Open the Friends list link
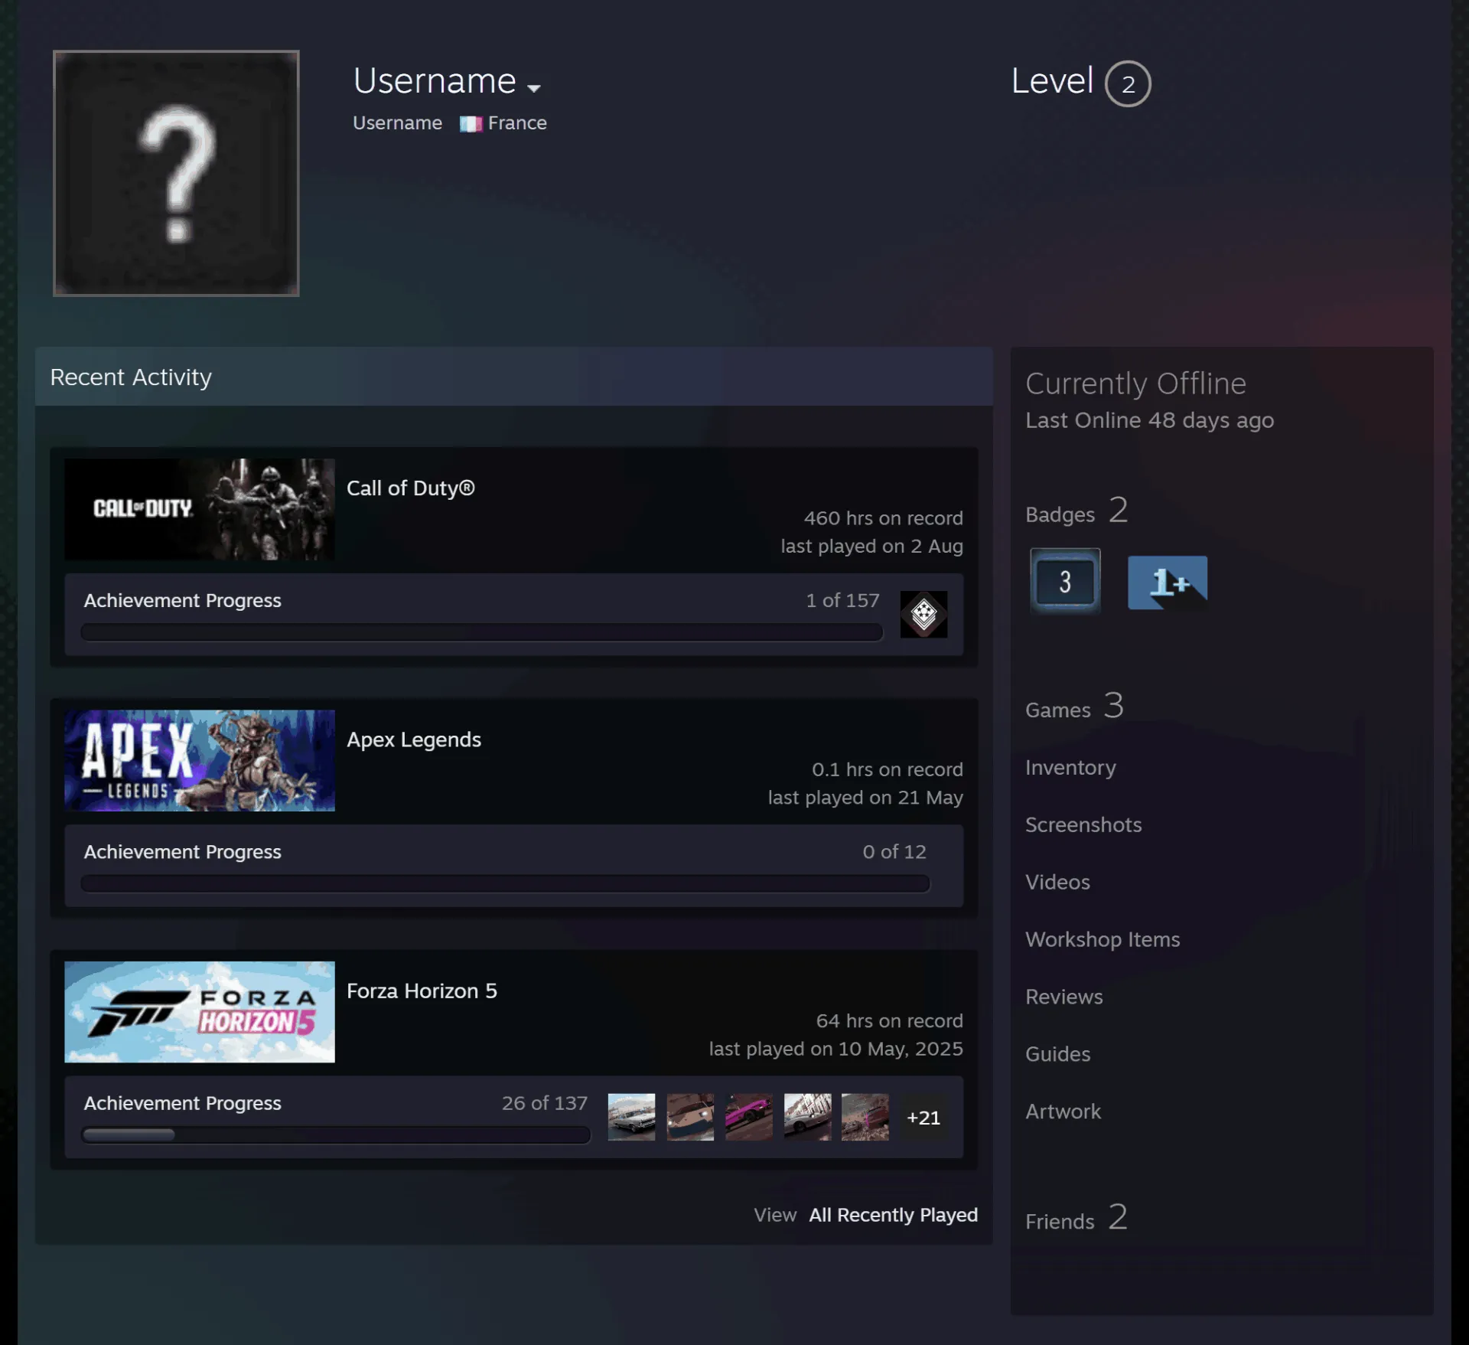 (1077, 1218)
